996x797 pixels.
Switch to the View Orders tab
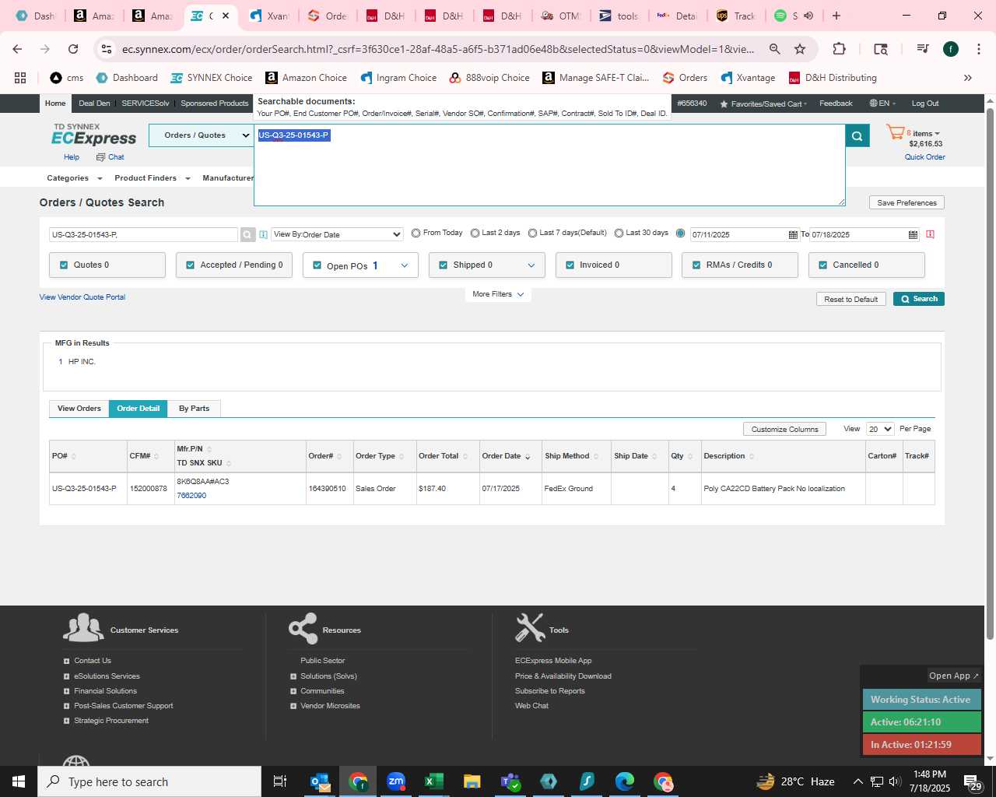(79, 409)
